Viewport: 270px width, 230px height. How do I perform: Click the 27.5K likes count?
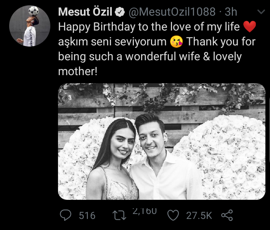(199, 216)
